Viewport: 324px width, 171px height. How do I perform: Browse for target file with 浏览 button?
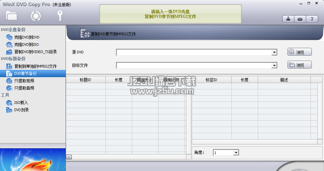click(299, 65)
